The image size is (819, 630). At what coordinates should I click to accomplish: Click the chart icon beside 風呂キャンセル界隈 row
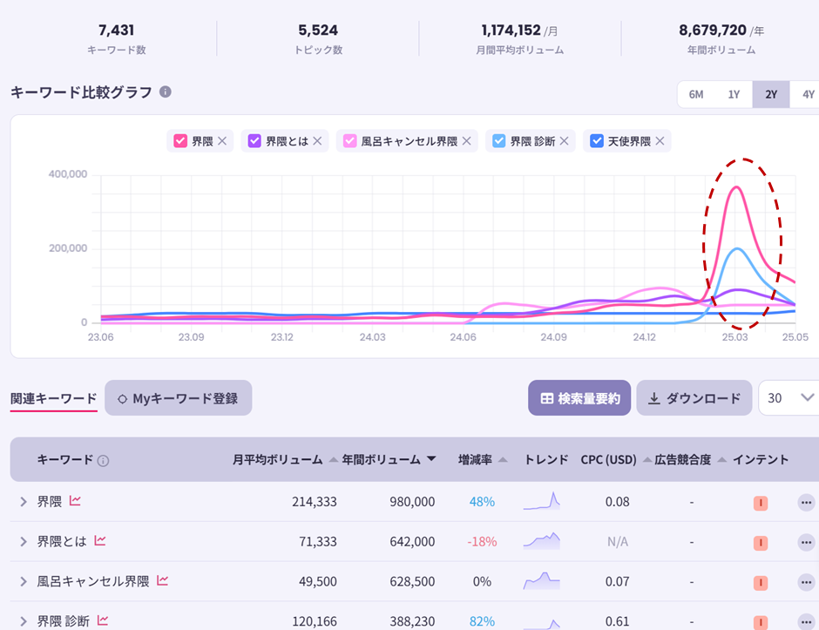(162, 580)
